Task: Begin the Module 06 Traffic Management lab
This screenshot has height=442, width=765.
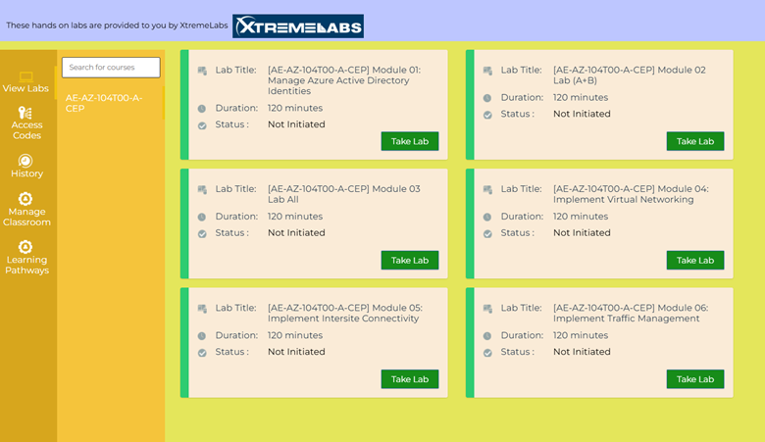Action: 695,379
